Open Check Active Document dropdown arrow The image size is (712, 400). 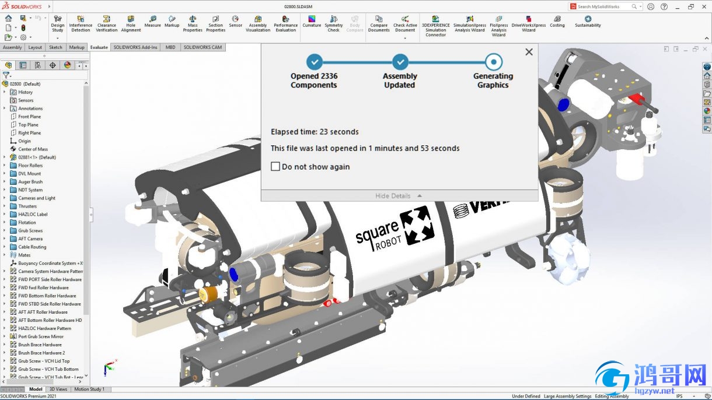coord(405,38)
